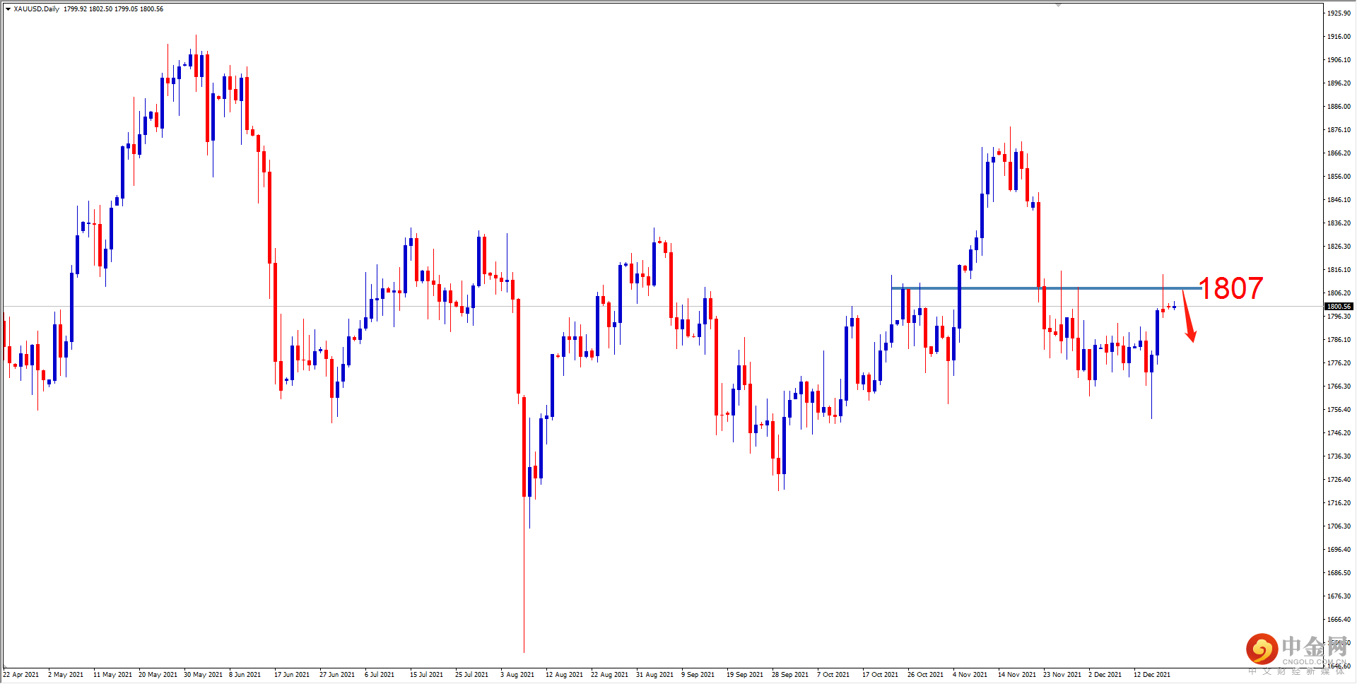
Task: Click the 12 Dec 2021 date label
Action: [x=1152, y=675]
